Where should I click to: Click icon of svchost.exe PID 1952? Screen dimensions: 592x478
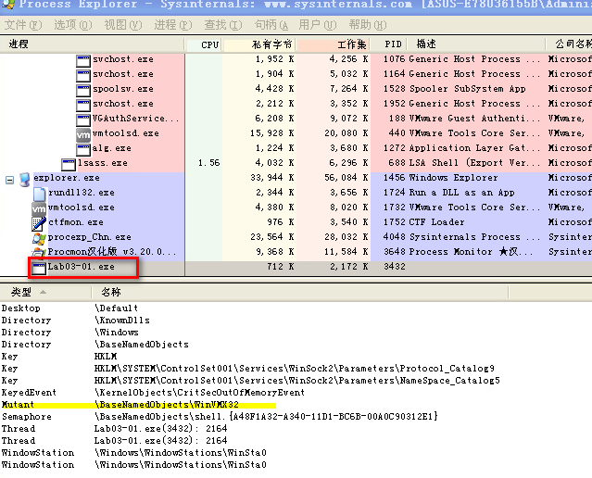[x=83, y=105]
